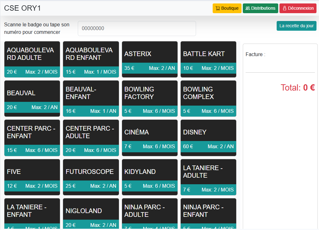Click '12 €' price on FIVE
The height and width of the screenshot is (230, 319).
pyautogui.click(x=12, y=186)
